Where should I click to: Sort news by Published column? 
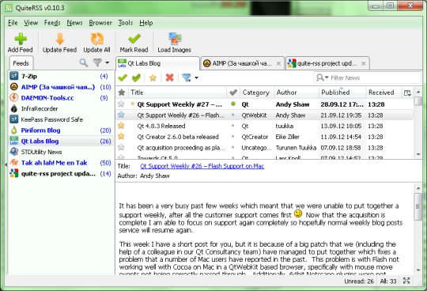[342, 93]
